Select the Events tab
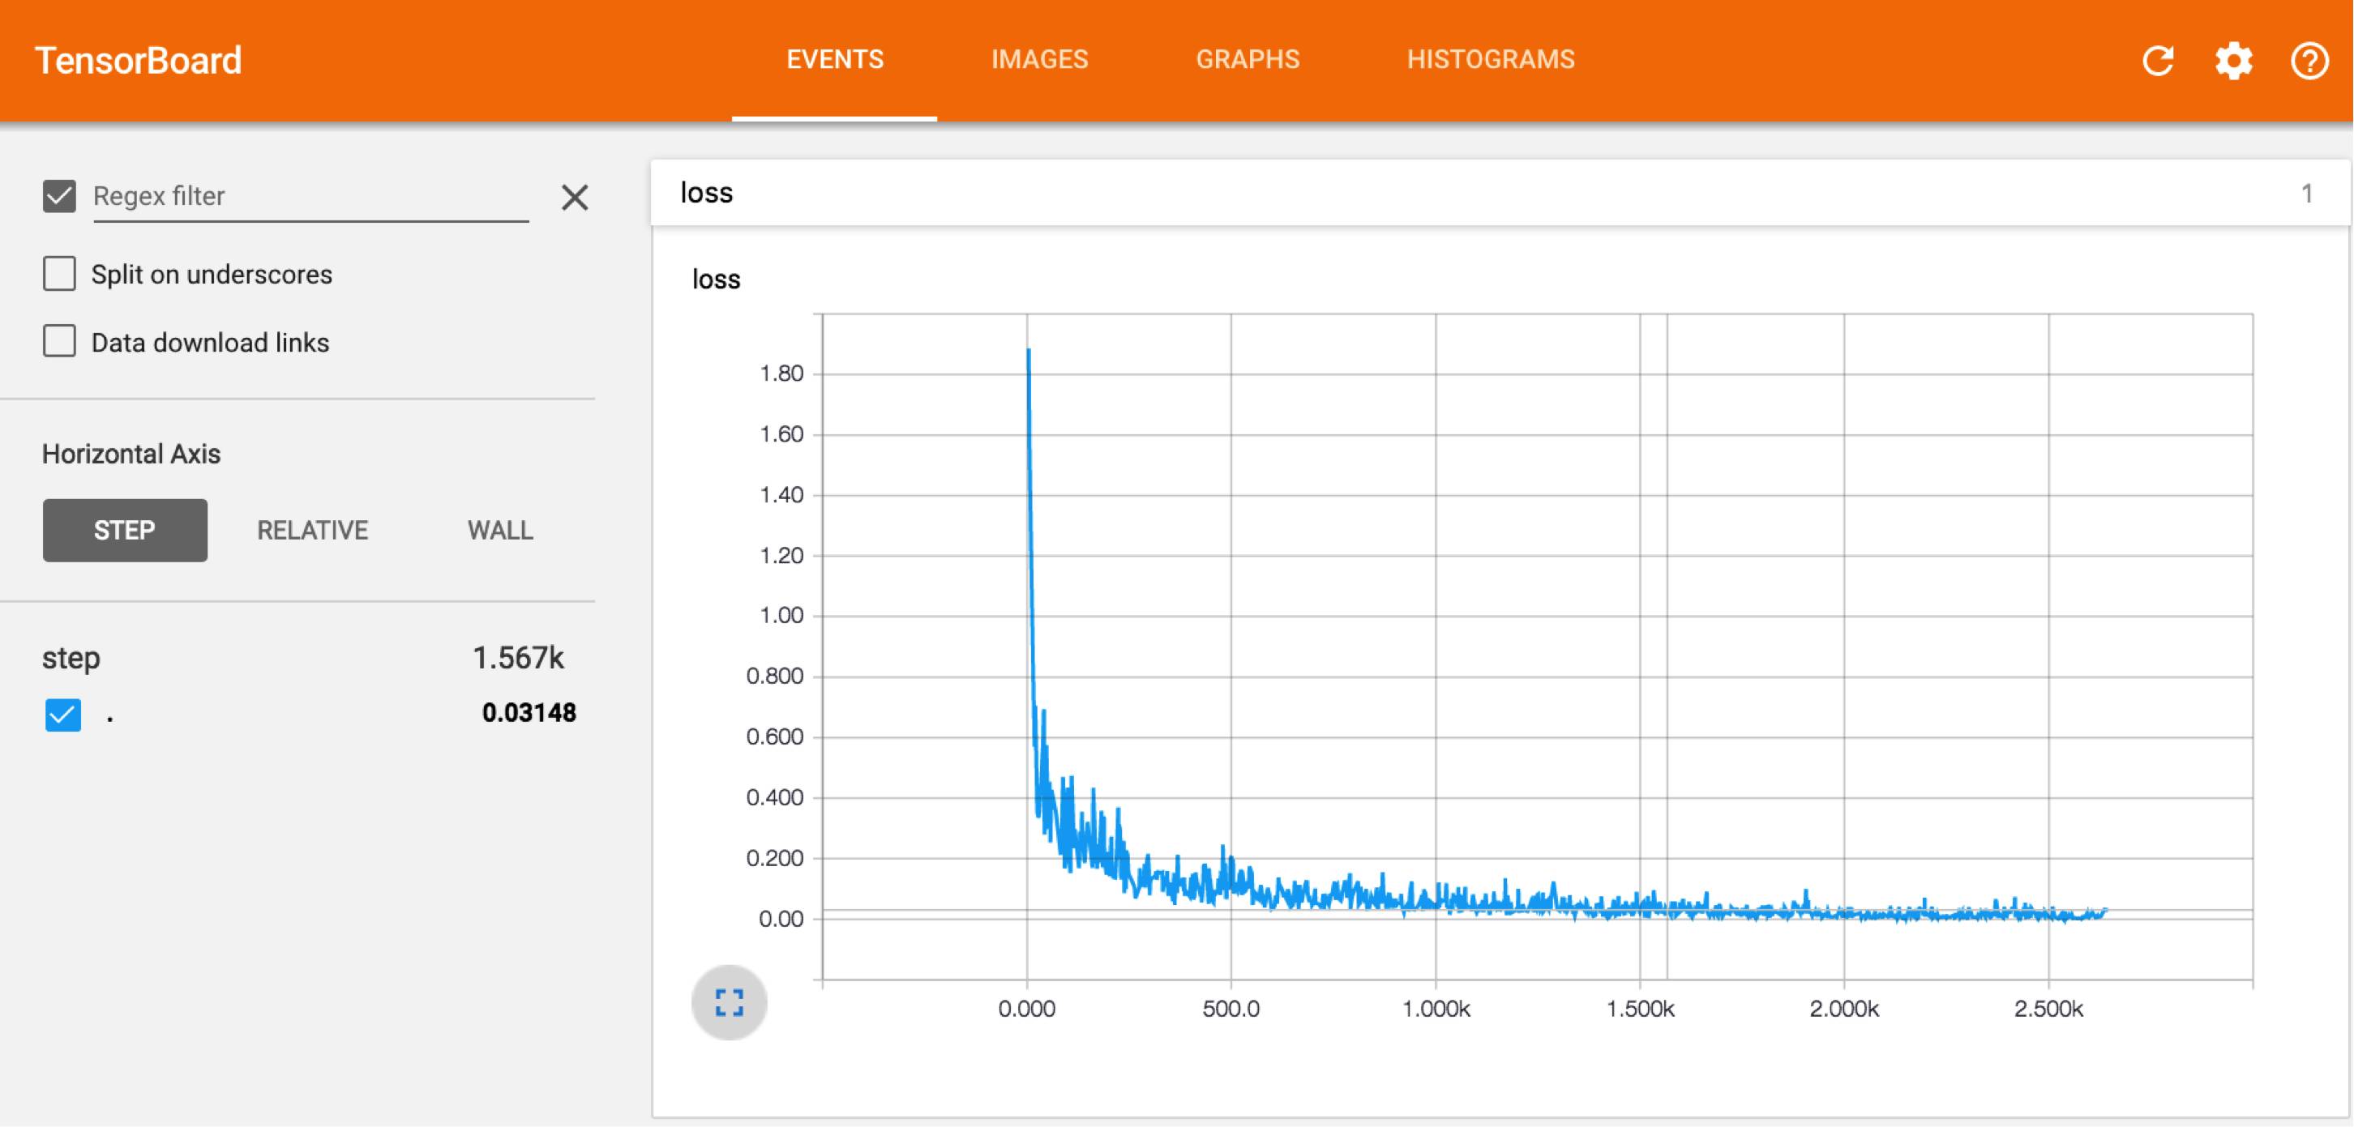Screen dimensions: 2354x1127 pos(834,60)
